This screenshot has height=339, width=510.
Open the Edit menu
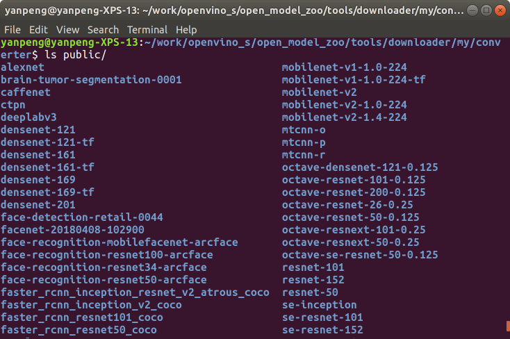38,30
